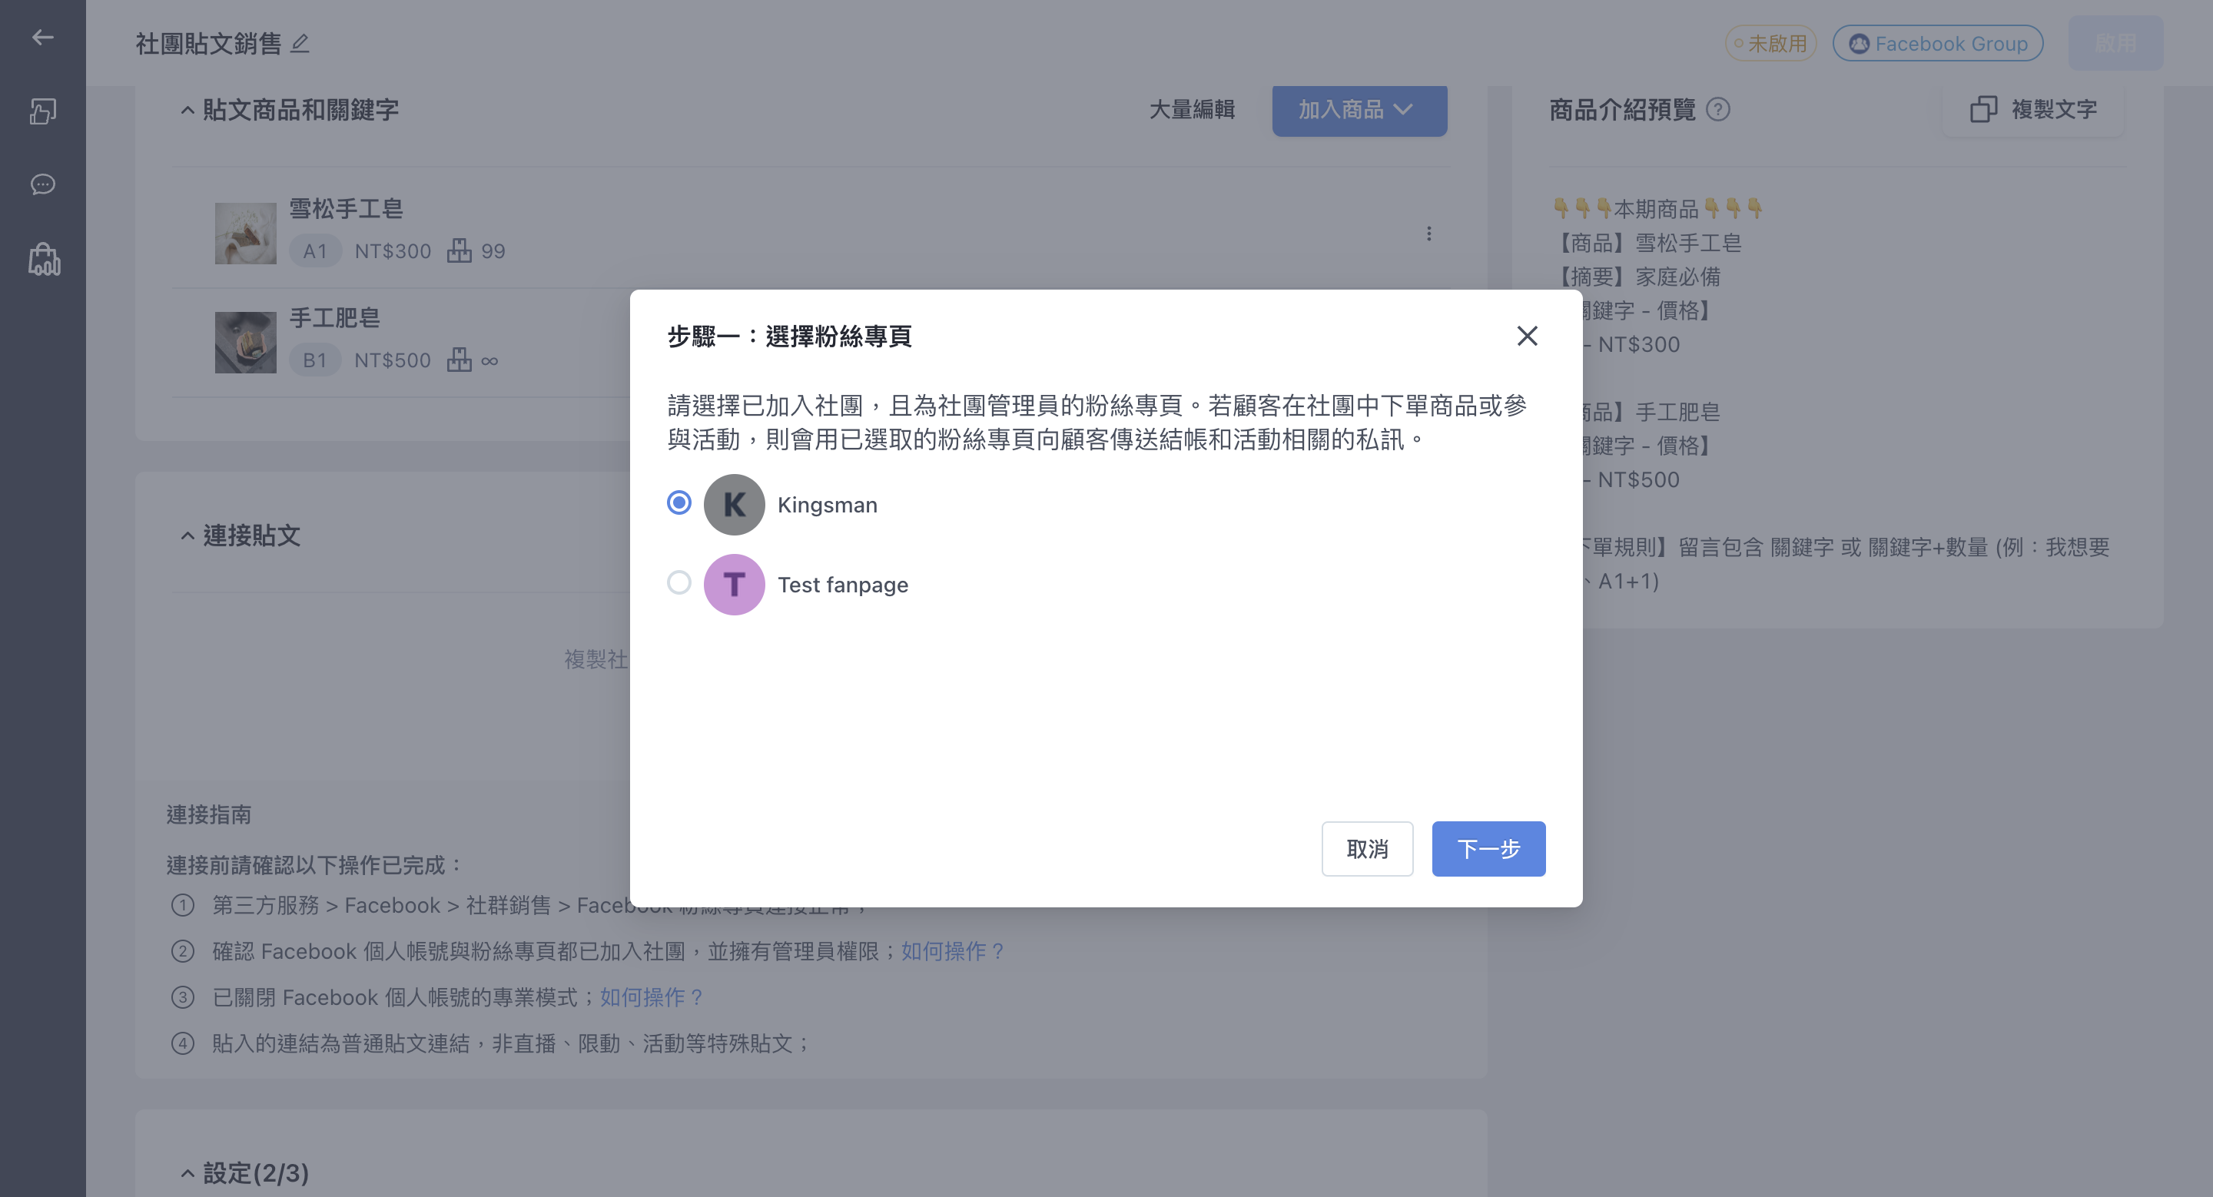
Task: Close the 選擇粉絲專頁 dialog with the X
Action: [x=1527, y=336]
